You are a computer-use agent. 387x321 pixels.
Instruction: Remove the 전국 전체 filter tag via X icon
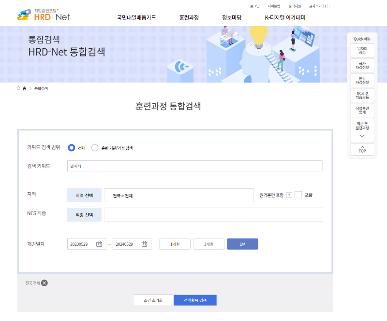pyautogui.click(x=45, y=283)
